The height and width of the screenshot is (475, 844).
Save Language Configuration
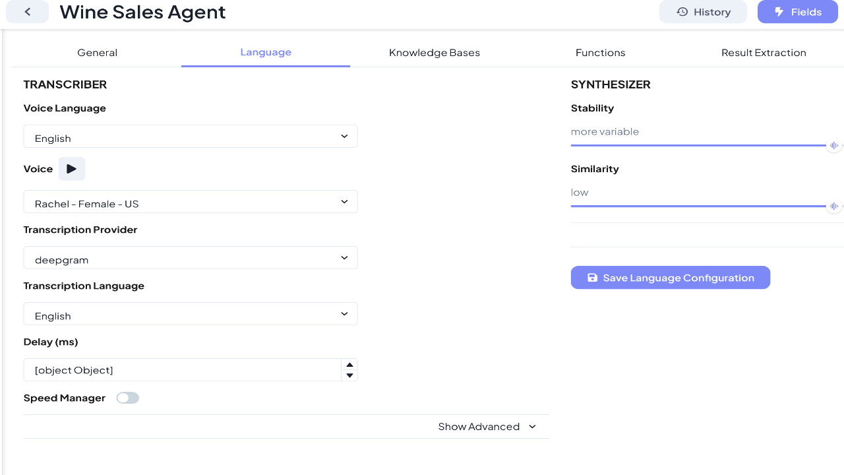671,278
